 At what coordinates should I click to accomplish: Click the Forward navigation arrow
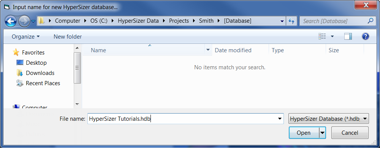tap(24, 21)
